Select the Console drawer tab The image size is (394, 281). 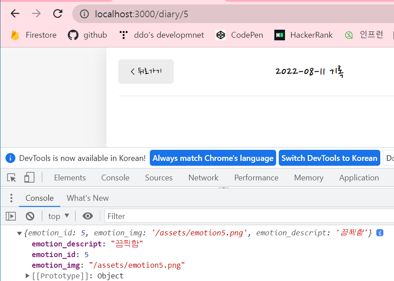click(x=40, y=198)
